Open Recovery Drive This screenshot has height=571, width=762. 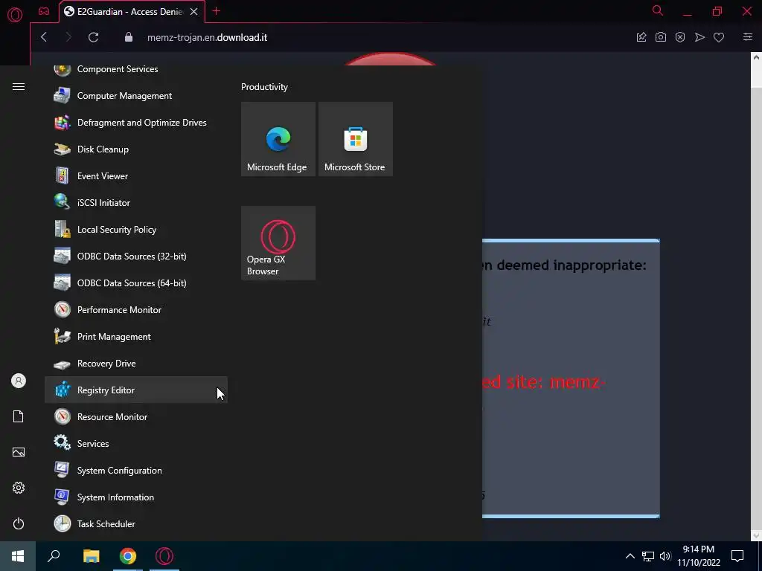coord(136,363)
